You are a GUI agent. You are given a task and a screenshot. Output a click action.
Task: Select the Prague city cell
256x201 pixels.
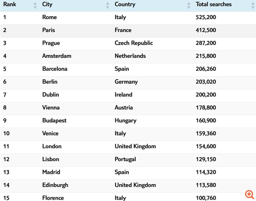[x=51, y=43]
